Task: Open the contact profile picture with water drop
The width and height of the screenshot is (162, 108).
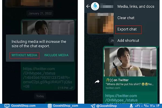Action: [x=95, y=6]
